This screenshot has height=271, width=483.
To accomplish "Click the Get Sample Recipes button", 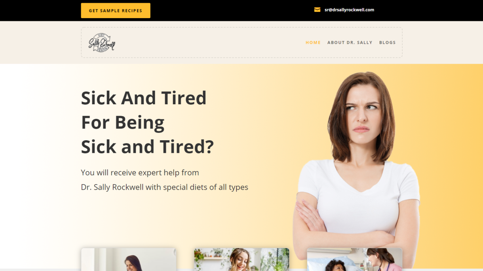I will pos(116,11).
